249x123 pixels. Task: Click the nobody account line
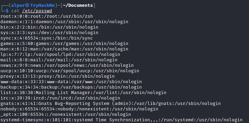coord(79,109)
